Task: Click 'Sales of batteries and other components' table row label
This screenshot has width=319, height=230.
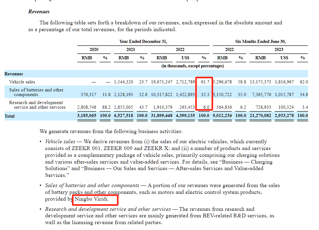Action: [x=36, y=92]
